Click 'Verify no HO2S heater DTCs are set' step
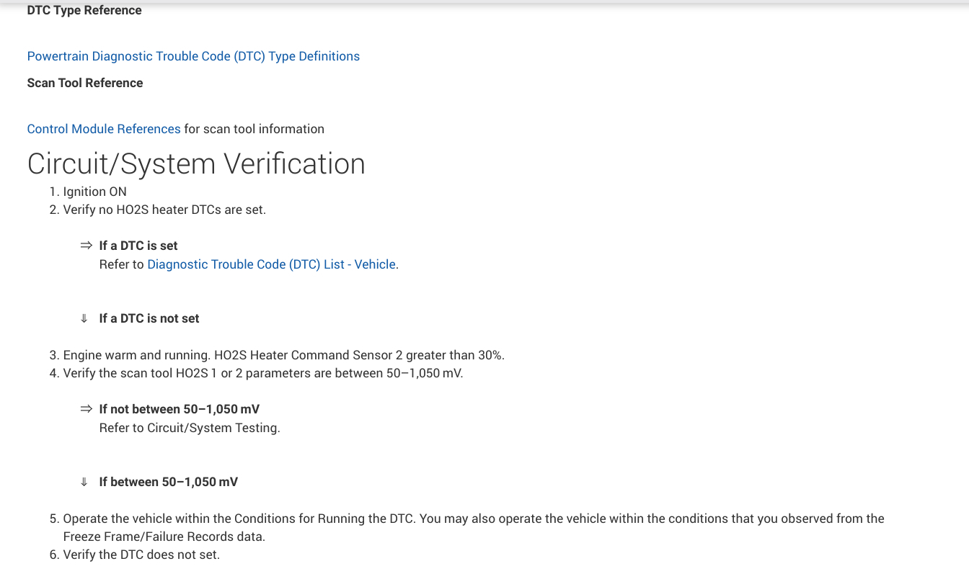The image size is (969, 574). pos(164,210)
